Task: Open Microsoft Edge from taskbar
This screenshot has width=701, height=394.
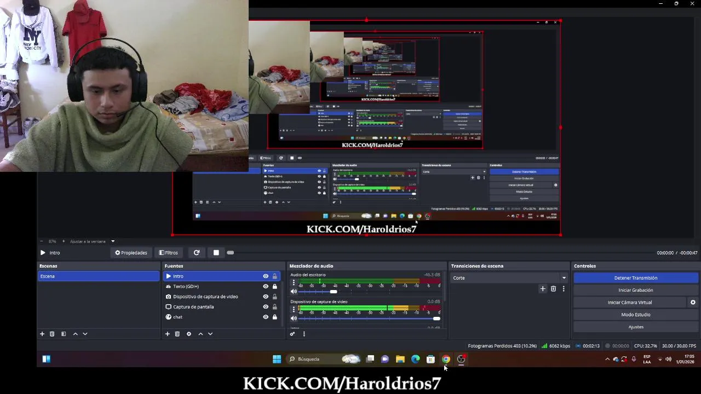Action: tap(416, 360)
